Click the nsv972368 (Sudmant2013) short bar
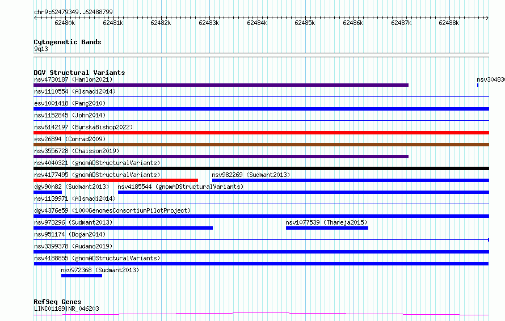Screen dimensions: 505x321 82,276
